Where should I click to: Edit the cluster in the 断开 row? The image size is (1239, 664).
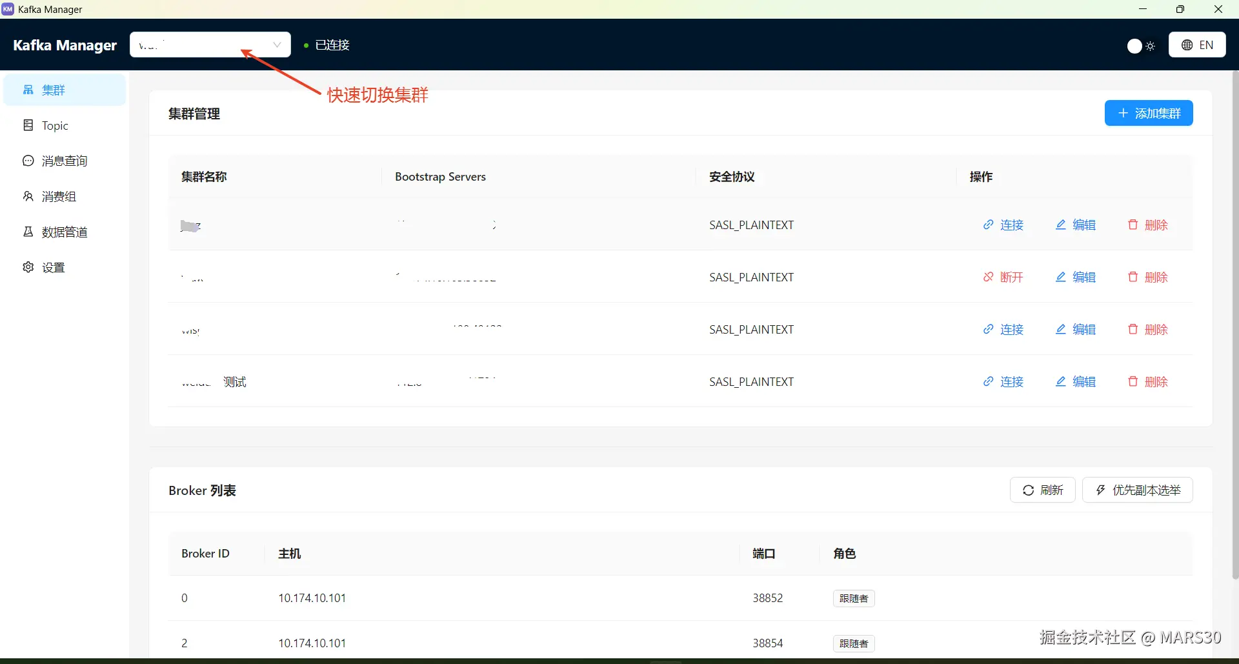click(1076, 277)
